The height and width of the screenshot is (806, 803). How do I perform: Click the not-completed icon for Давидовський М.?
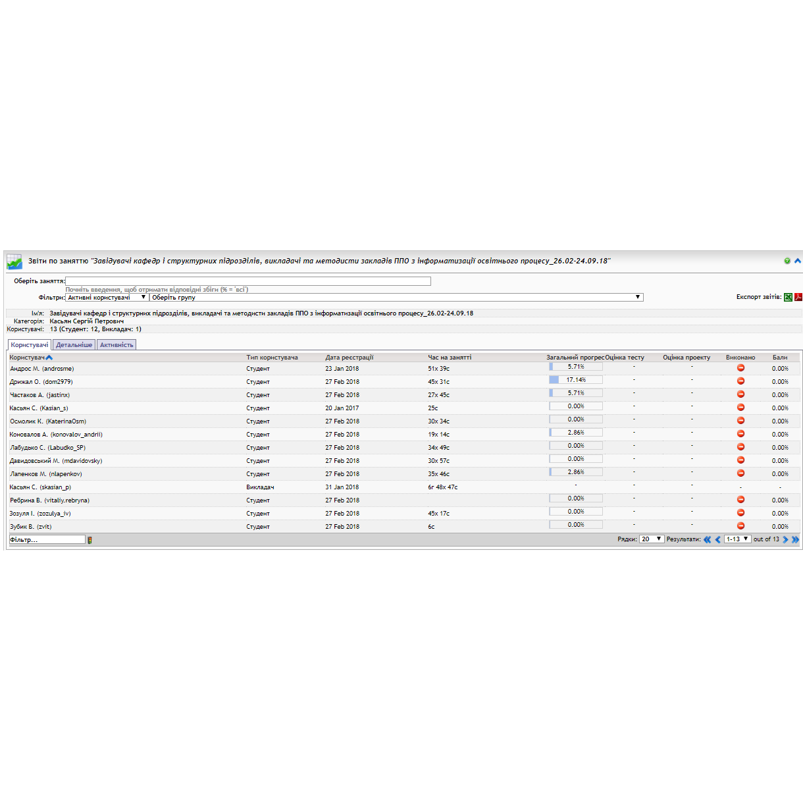point(740,460)
